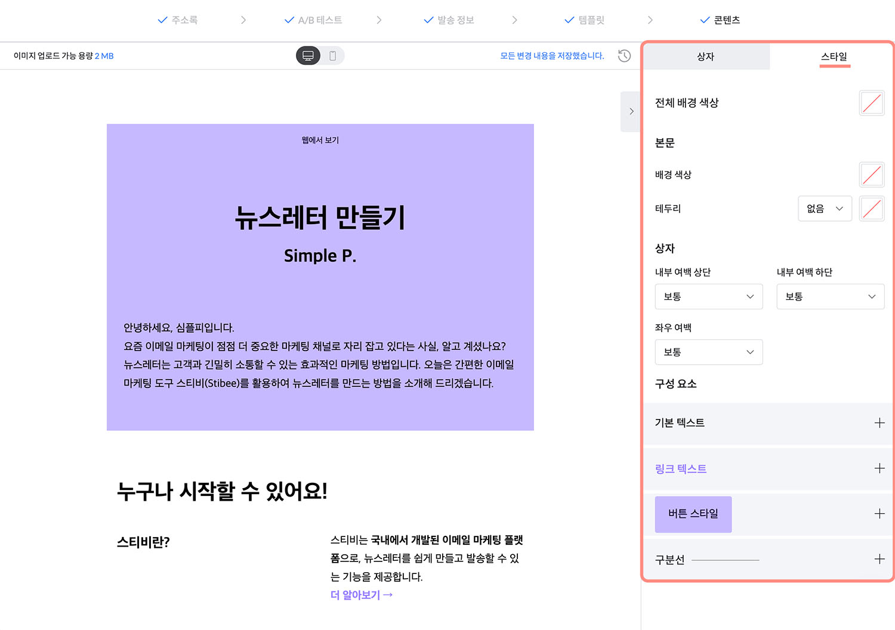Select the 뉴스레터 만들기 heading
Viewport: 895px width, 630px height.
pos(320,218)
